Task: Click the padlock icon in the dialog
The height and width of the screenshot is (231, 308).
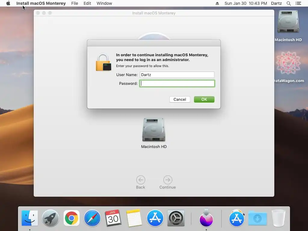Action: pos(103,62)
